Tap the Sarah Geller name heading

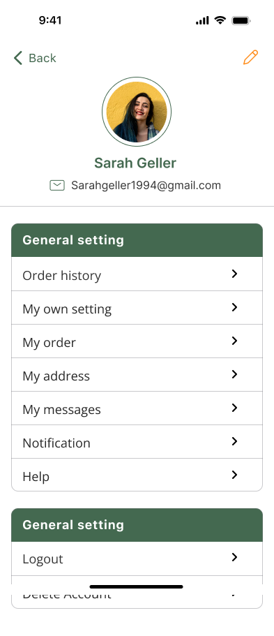pos(135,163)
